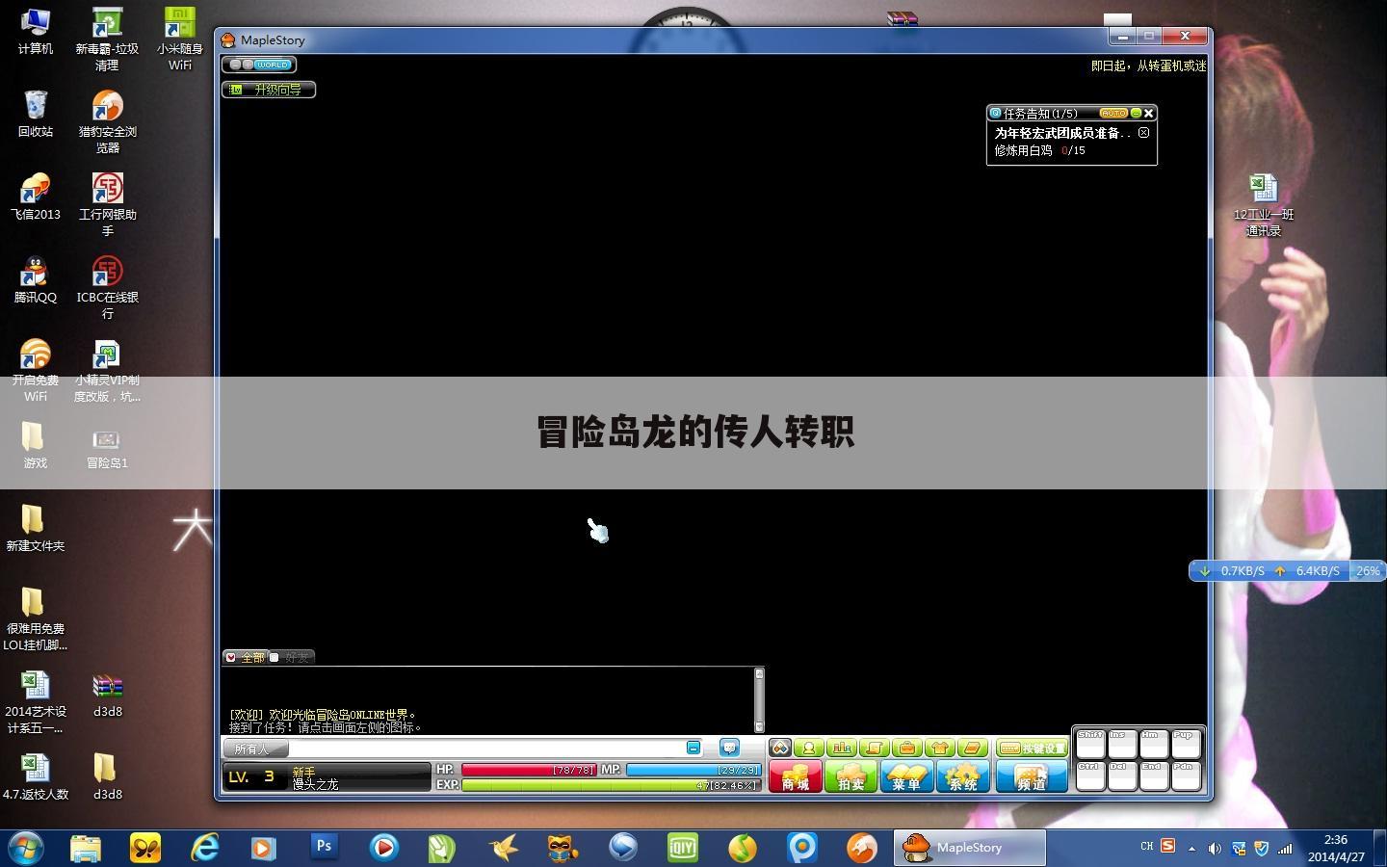Select the MapleStory taskbar button

969,848
